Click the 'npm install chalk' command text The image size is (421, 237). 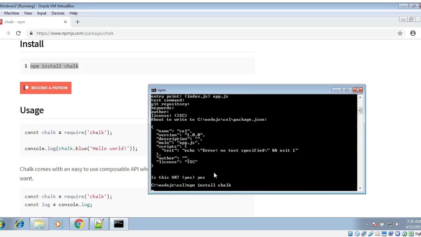(x=54, y=66)
